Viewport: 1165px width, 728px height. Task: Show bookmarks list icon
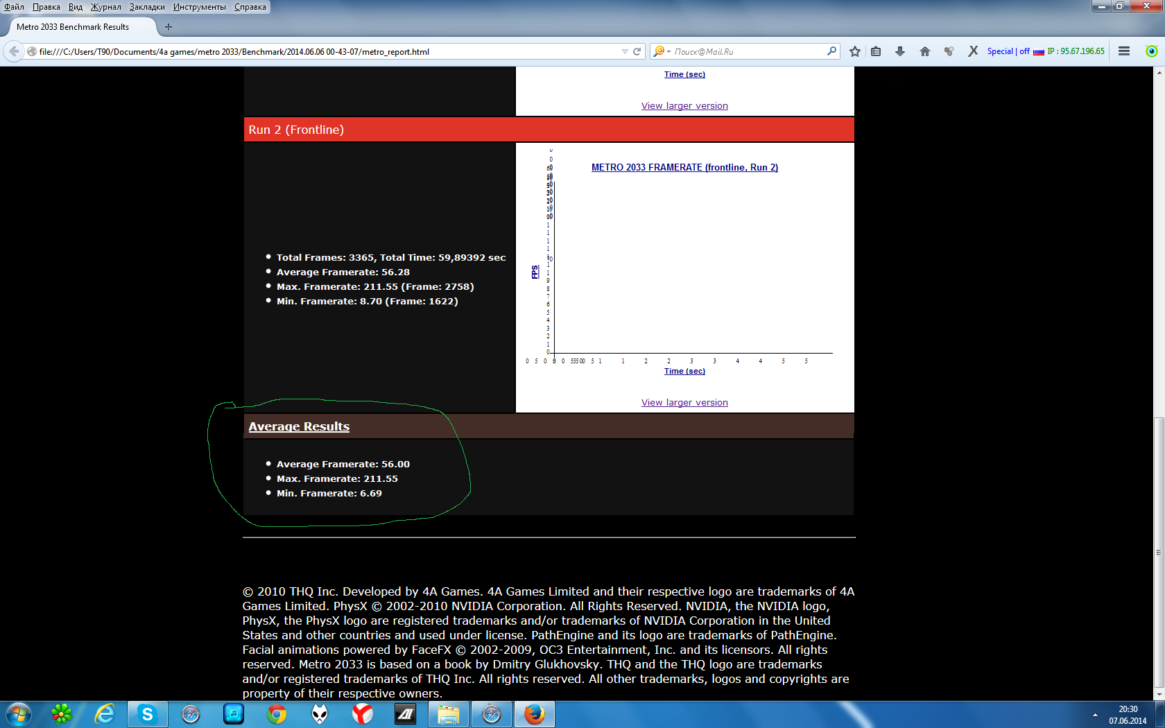point(877,51)
